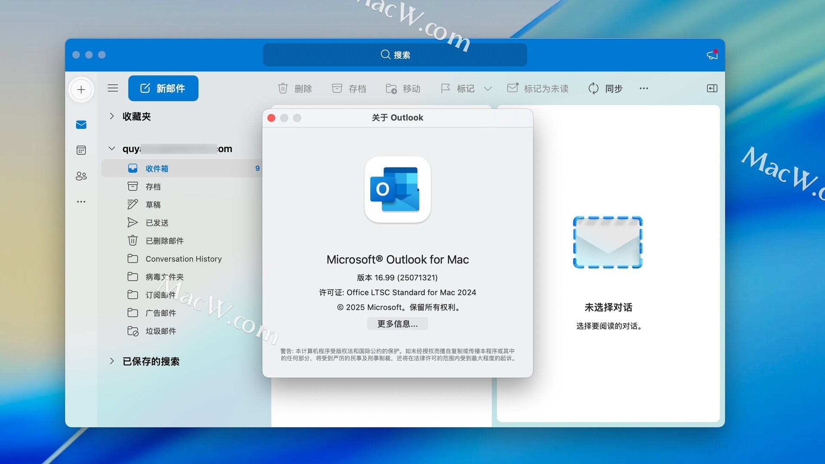This screenshot has height=464, width=825.
Task: Select the Deleted Items (已删除邮件) folder
Action: click(182, 241)
